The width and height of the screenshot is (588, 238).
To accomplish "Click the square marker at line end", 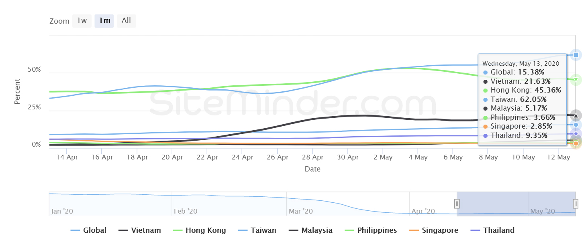I will [x=576, y=55].
